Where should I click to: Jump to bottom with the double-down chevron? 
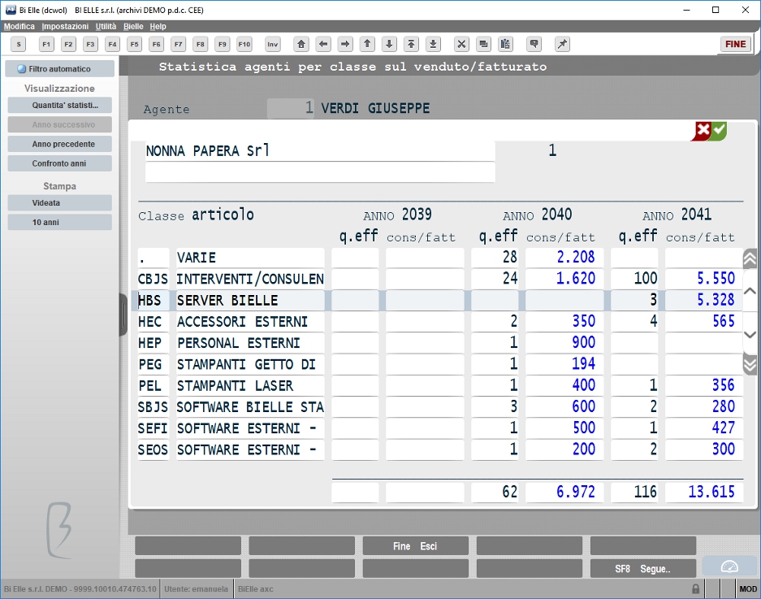[750, 364]
